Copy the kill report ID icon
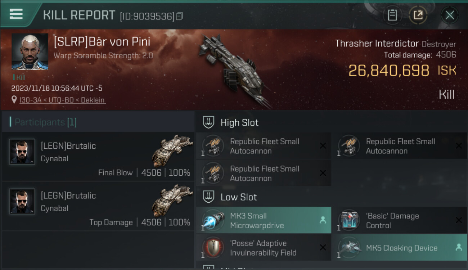This screenshot has height=270, width=468. click(179, 16)
